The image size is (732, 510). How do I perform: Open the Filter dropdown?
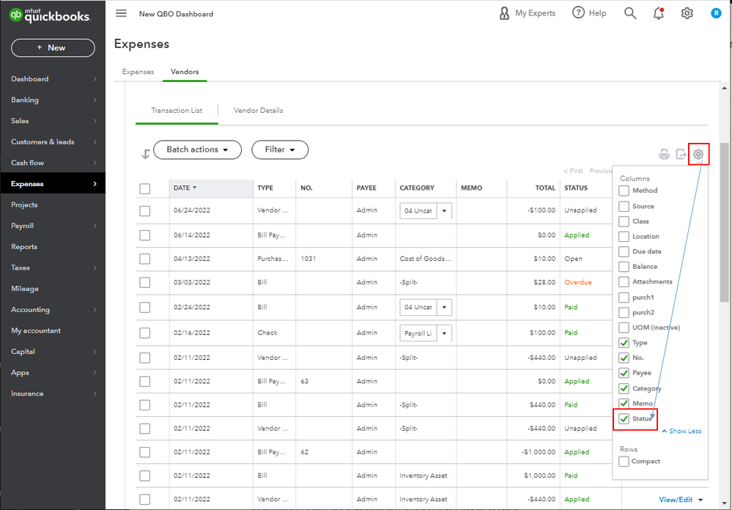280,149
